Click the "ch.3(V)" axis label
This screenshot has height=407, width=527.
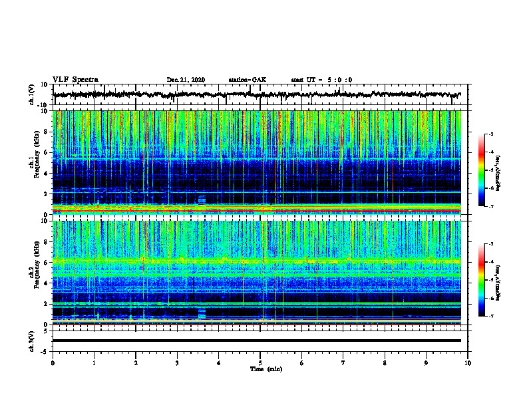[32, 341]
